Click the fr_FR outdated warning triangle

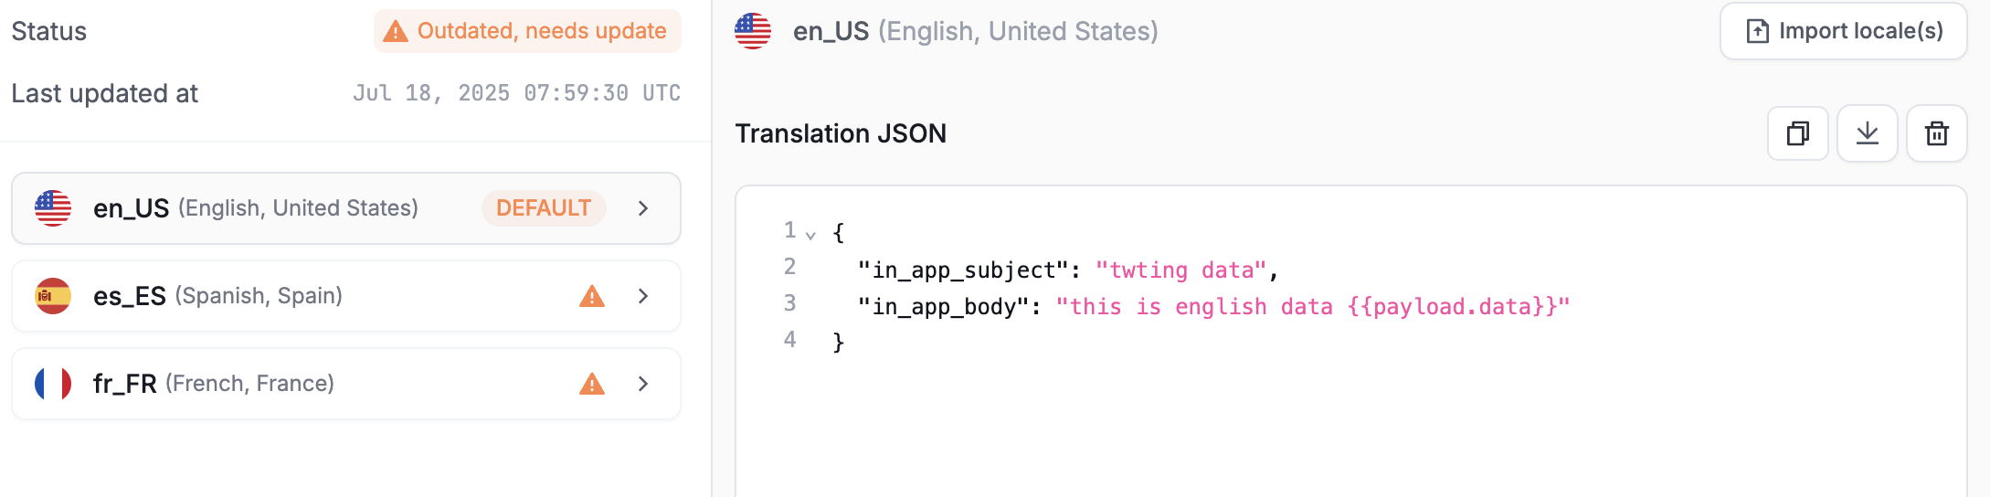click(x=592, y=384)
